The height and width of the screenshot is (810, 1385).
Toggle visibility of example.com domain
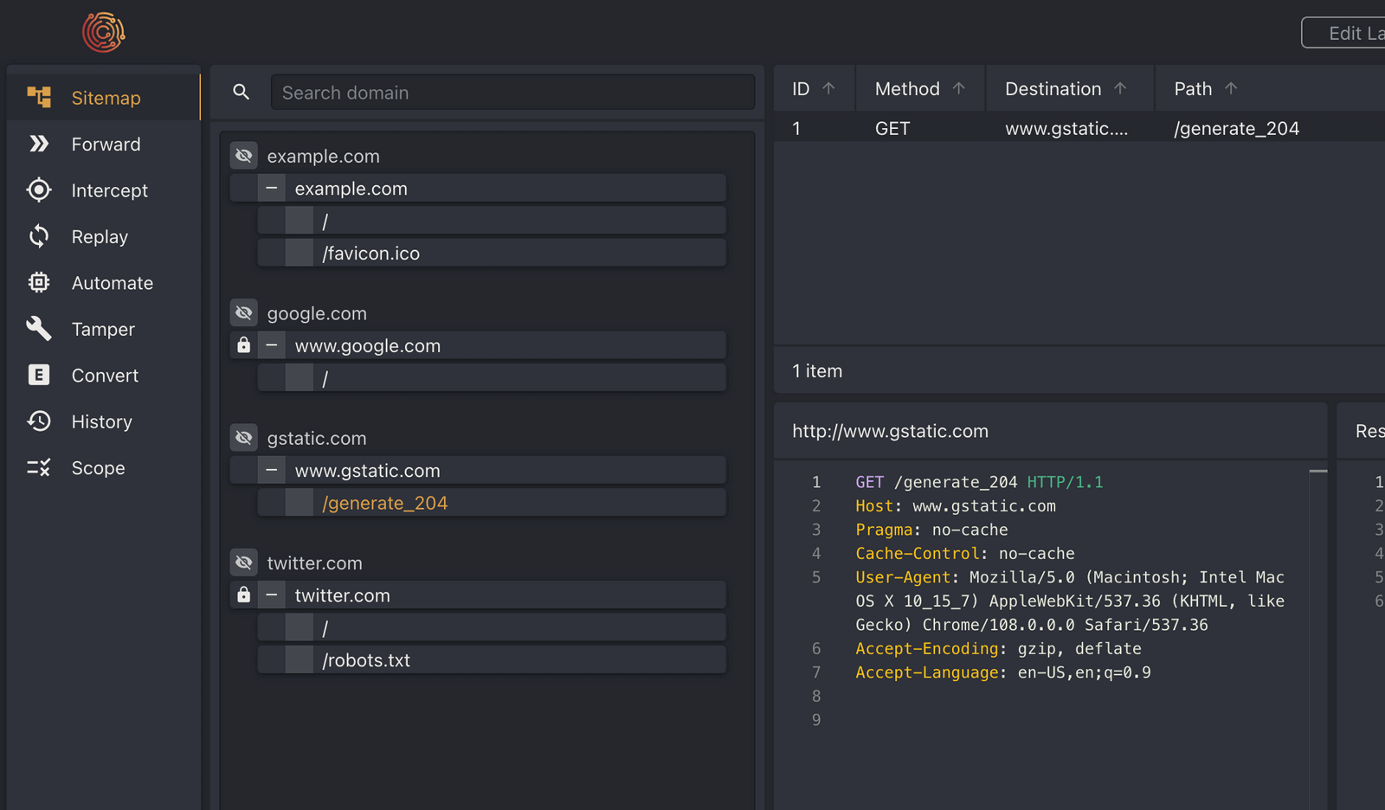coord(244,156)
